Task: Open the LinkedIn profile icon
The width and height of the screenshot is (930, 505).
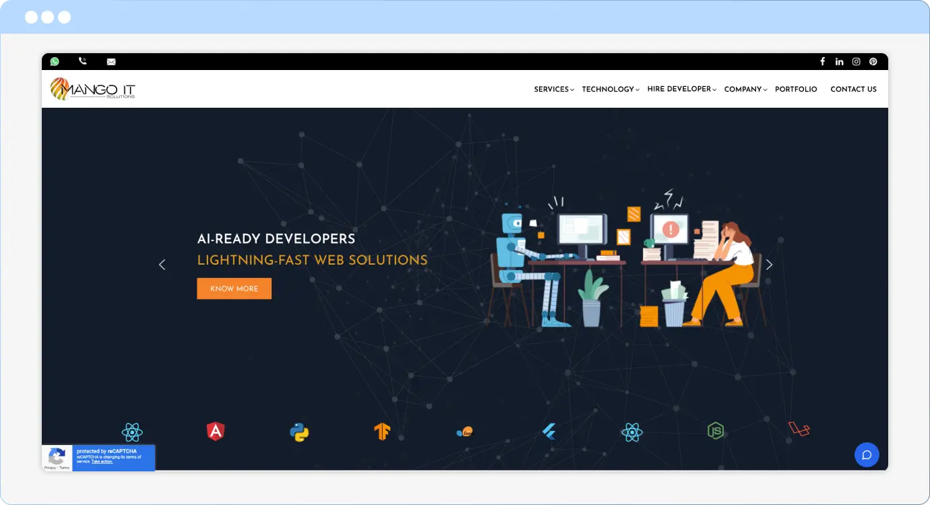Action: point(839,61)
